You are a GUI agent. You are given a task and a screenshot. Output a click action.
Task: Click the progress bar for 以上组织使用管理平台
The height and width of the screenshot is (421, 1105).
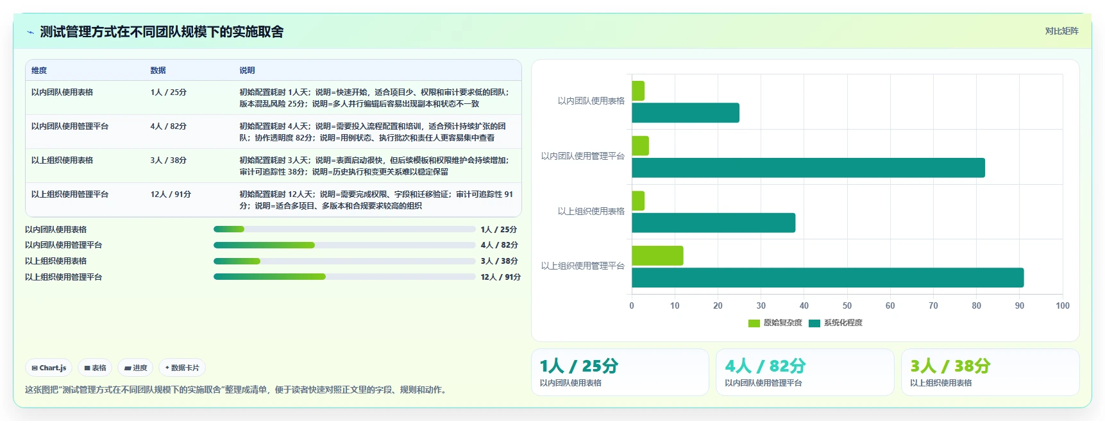pyautogui.click(x=344, y=277)
